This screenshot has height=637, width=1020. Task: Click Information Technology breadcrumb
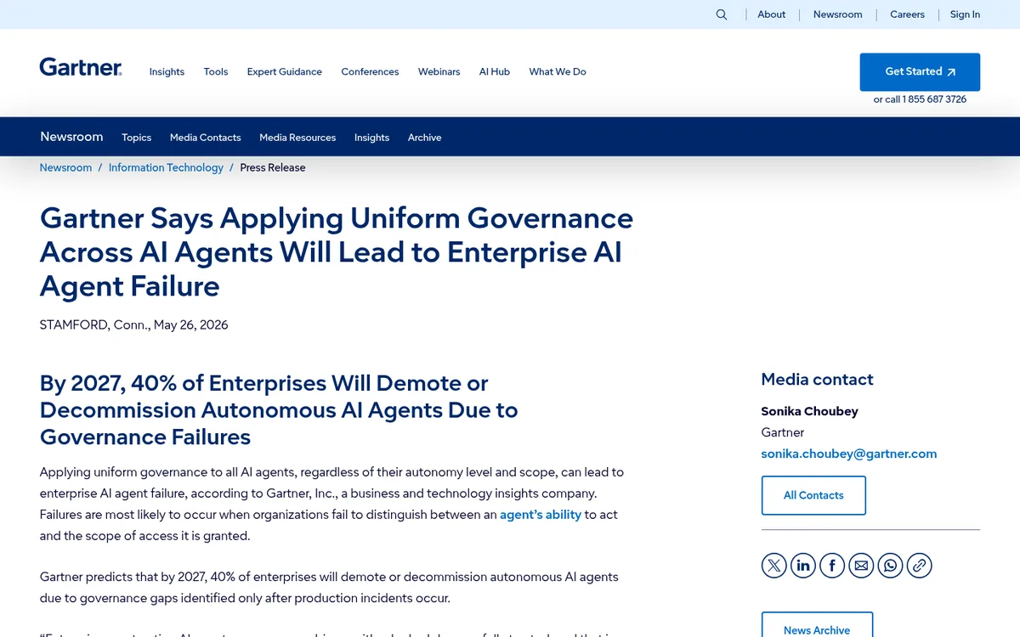166,167
